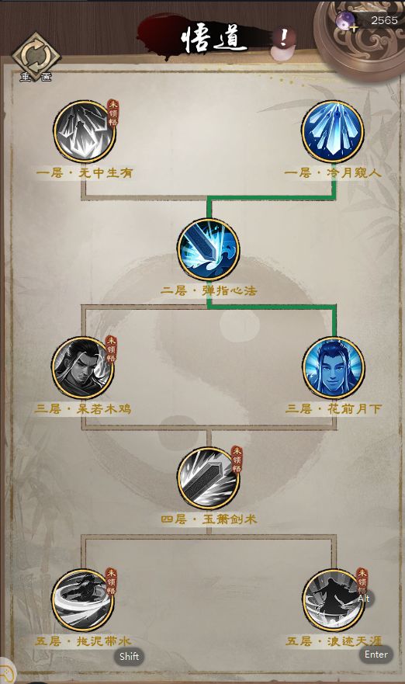
Task: Select the 拖泥带水 skill icon
Action: point(83,600)
